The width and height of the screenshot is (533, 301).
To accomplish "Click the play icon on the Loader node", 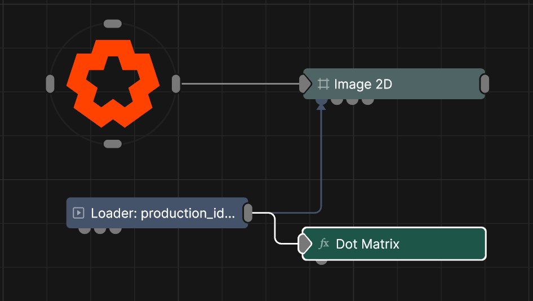I will pos(79,213).
